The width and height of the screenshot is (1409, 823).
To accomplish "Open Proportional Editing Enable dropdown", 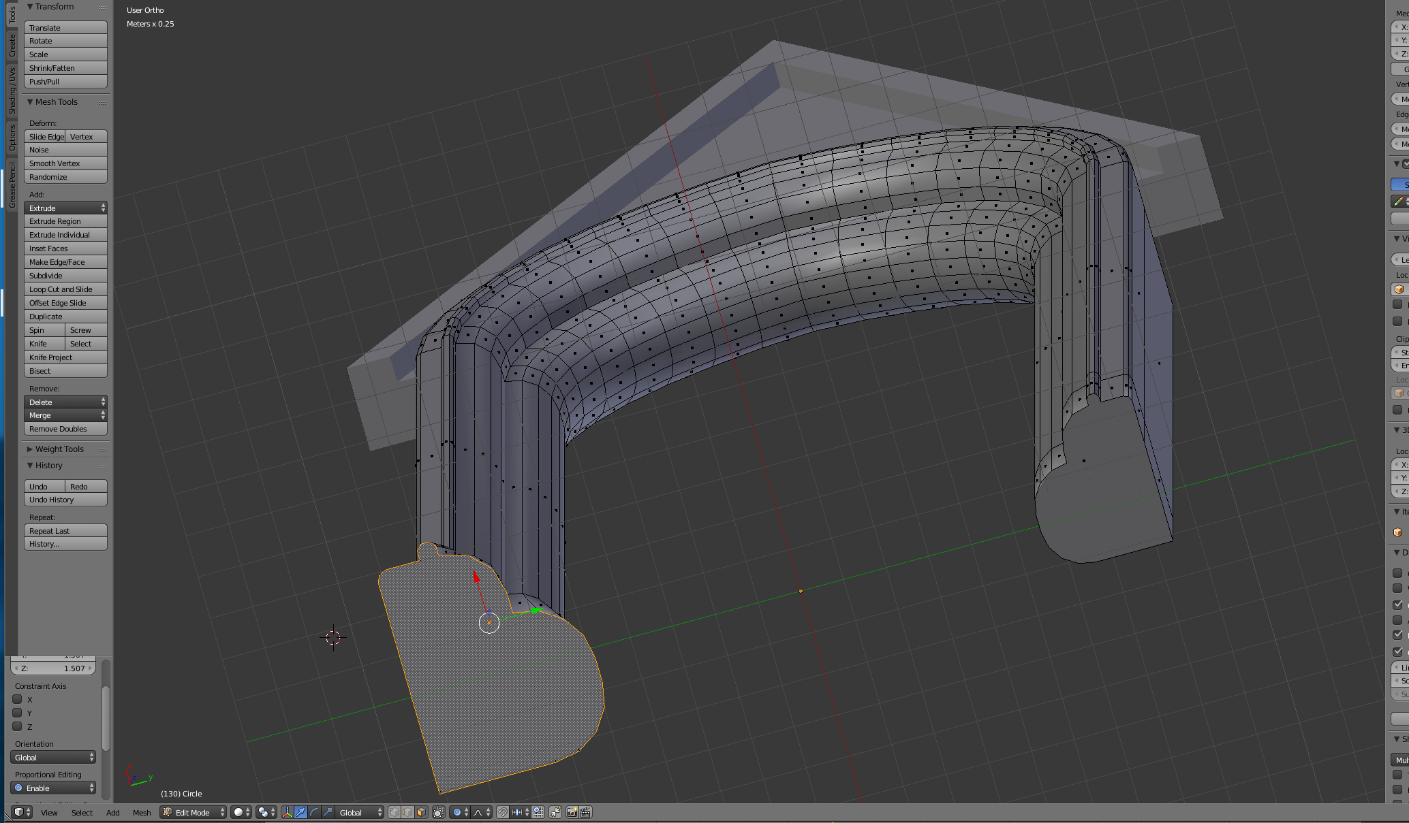I will (x=53, y=788).
